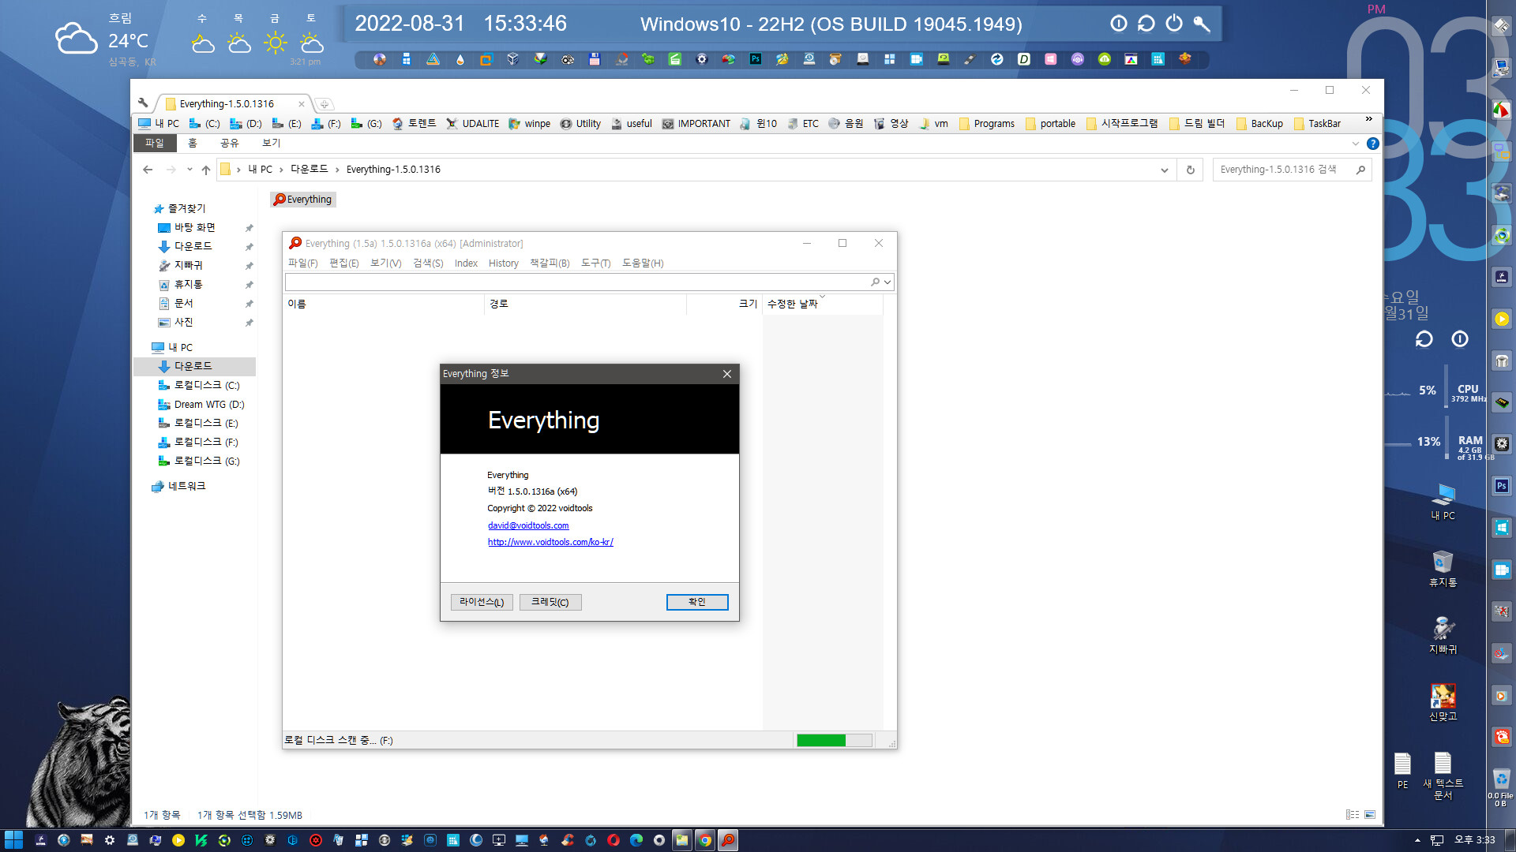Go up one folder level in Explorer
The width and height of the screenshot is (1516, 852).
click(206, 170)
